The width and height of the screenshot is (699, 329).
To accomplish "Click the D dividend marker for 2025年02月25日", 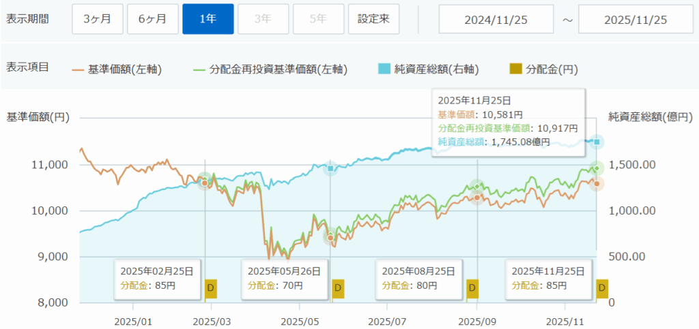I will (211, 289).
